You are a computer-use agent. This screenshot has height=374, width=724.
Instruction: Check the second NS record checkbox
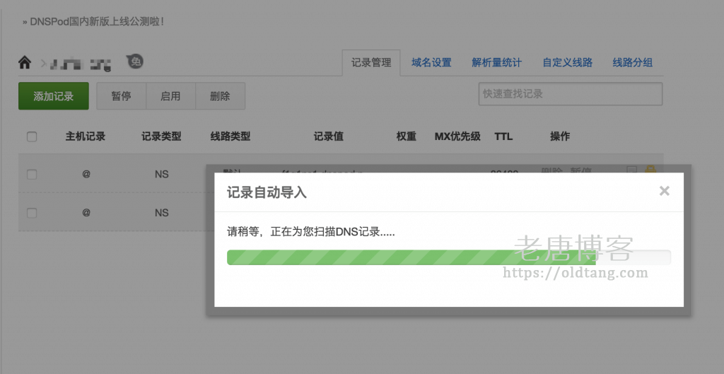tap(32, 212)
